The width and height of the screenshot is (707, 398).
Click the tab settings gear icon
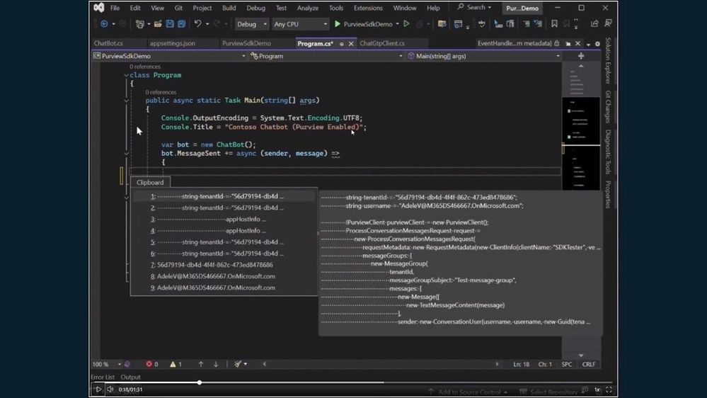click(597, 44)
